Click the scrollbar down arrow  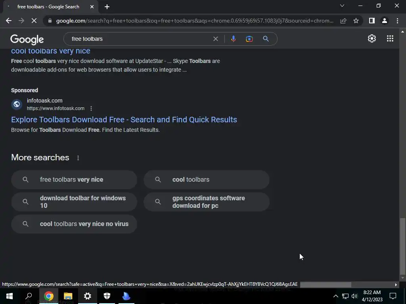(402, 278)
